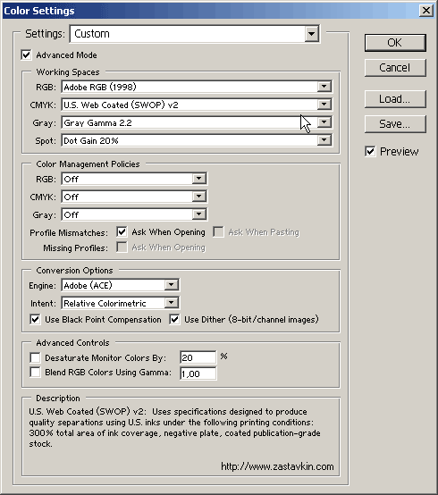Open the Gray working space dropdown (Gray Gamma 2.2)
The height and width of the screenshot is (495, 438).
[x=197, y=122]
